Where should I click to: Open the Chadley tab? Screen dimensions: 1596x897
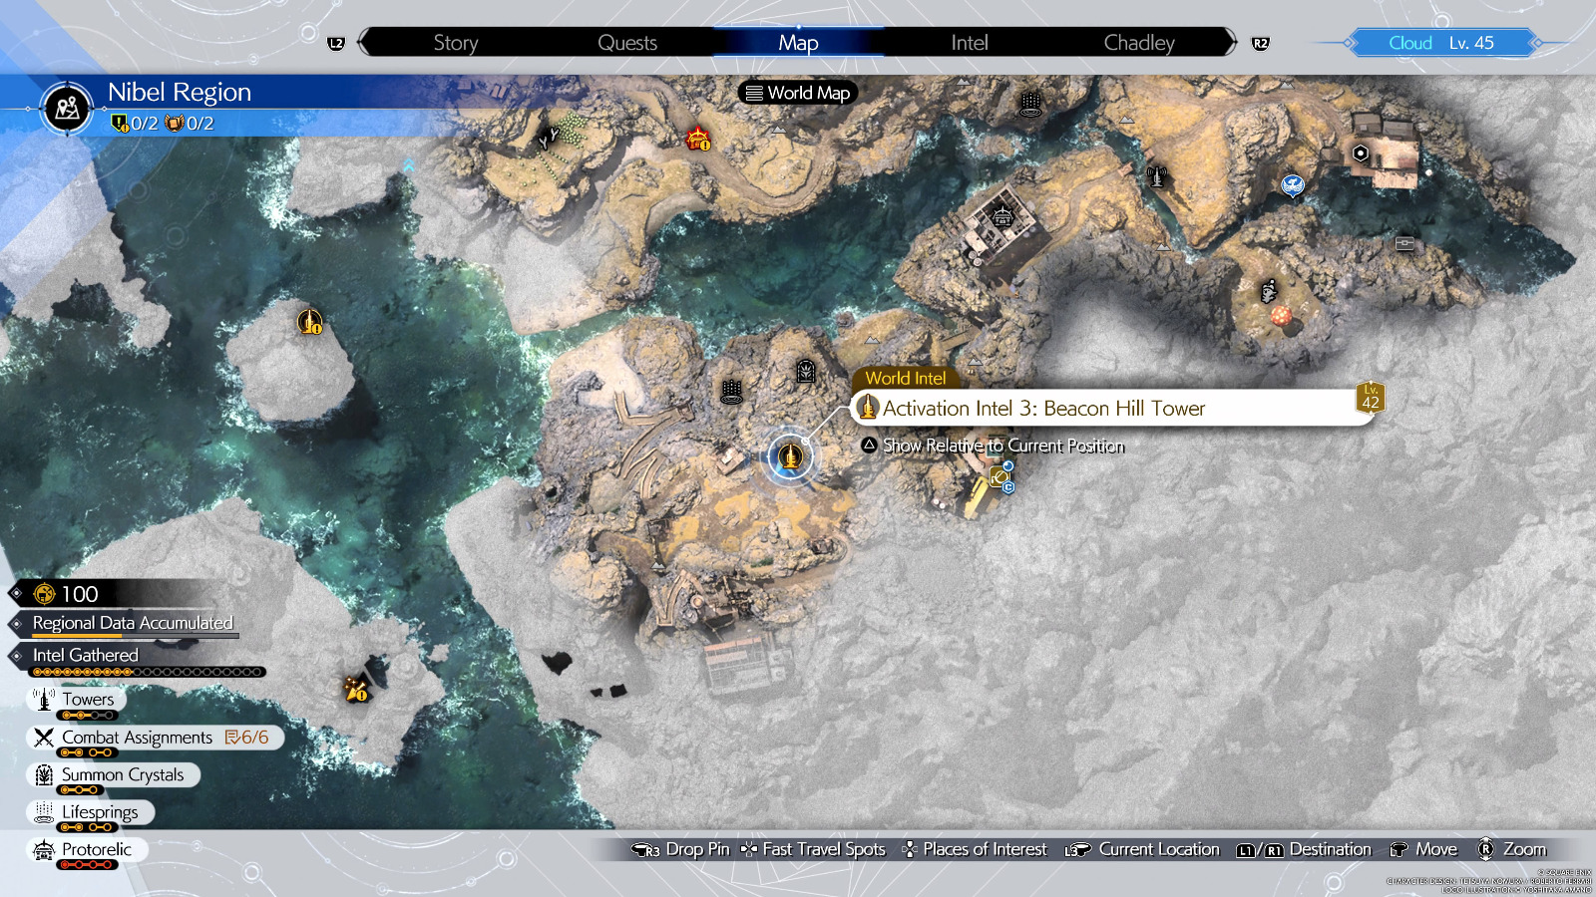tap(1138, 43)
